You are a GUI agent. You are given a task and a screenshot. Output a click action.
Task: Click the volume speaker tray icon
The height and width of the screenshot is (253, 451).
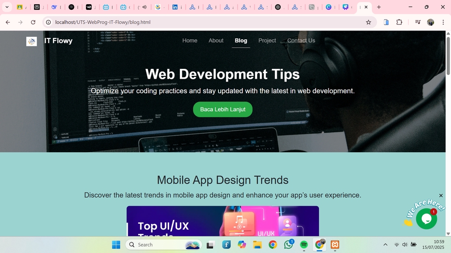[x=404, y=245]
